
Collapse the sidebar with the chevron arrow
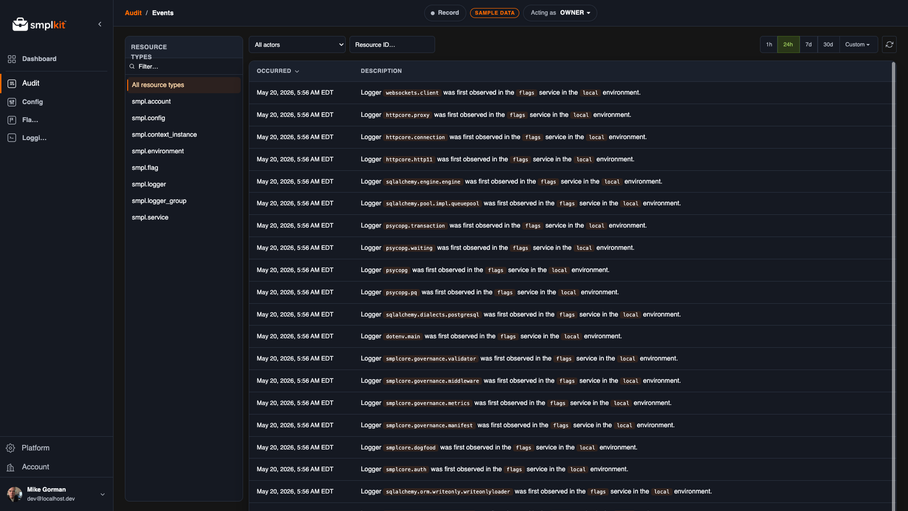[x=100, y=24]
